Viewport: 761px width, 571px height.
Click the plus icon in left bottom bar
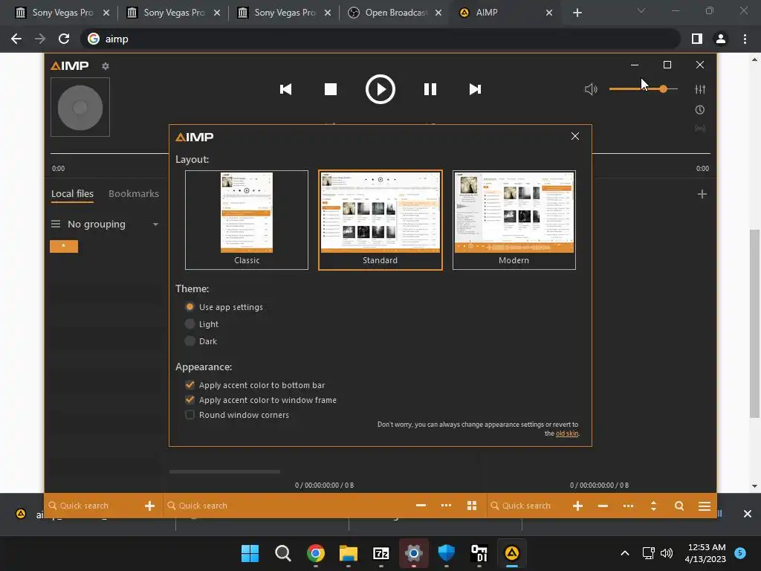[149, 506]
